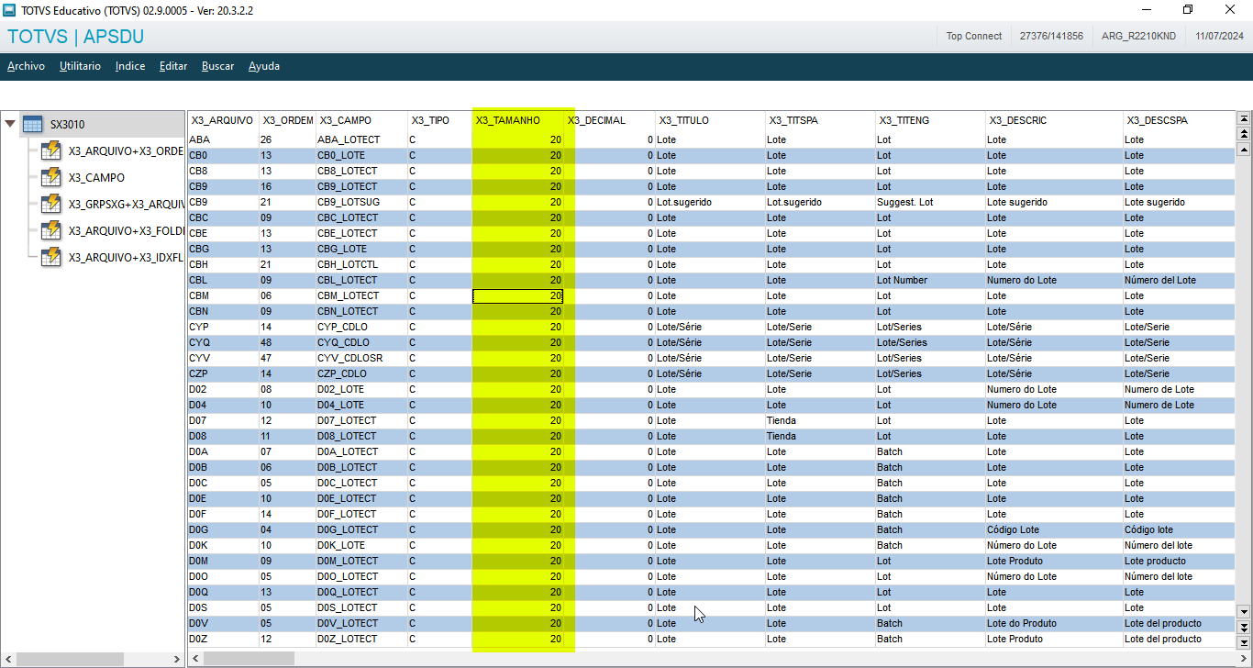Screen dimensions: 1253x668
Task: Click the X3_DESCSPA column header
Action: point(1179,120)
